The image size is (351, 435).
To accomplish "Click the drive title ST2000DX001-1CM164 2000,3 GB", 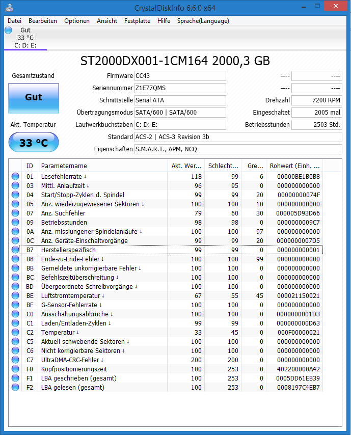I will (x=175, y=61).
